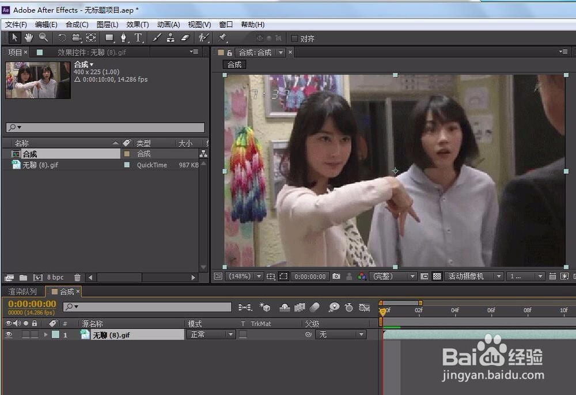Image resolution: width=576 pixels, height=395 pixels.
Task: Open the Graph Editor in timeline
Action: pyautogui.click(x=365, y=307)
